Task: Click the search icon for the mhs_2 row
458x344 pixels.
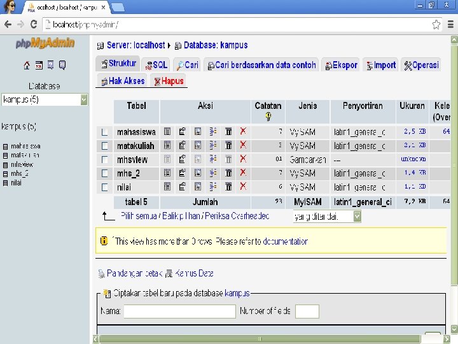Action: [198, 173]
